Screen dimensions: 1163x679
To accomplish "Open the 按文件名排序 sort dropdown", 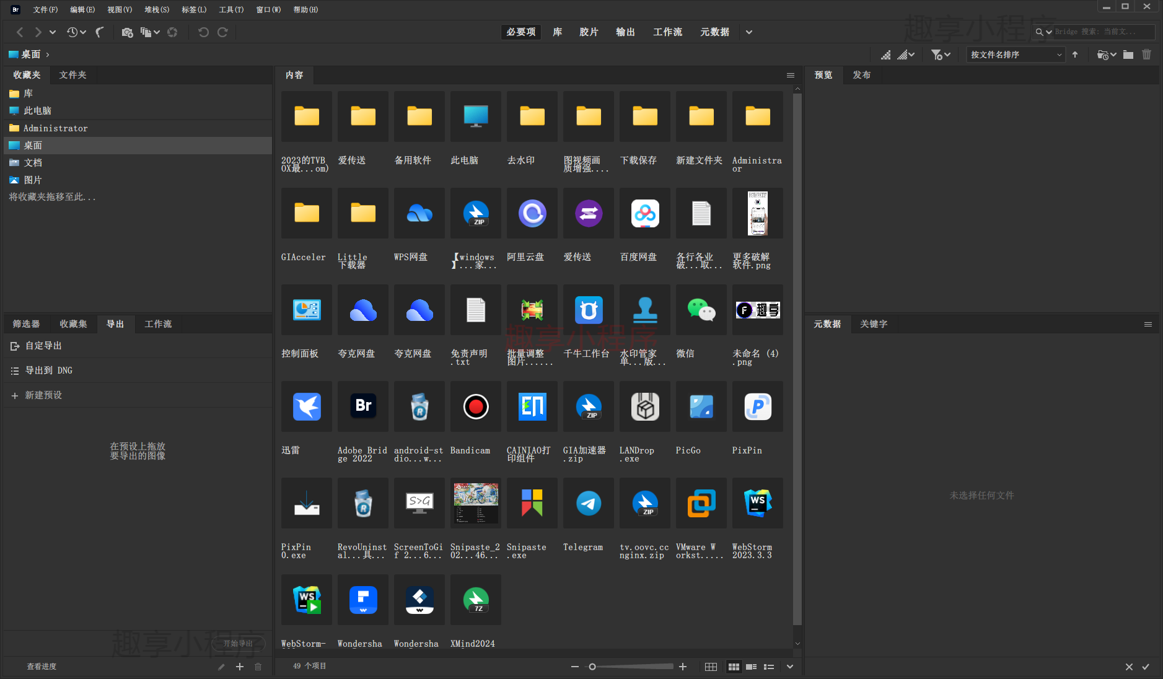I will click(x=1016, y=55).
